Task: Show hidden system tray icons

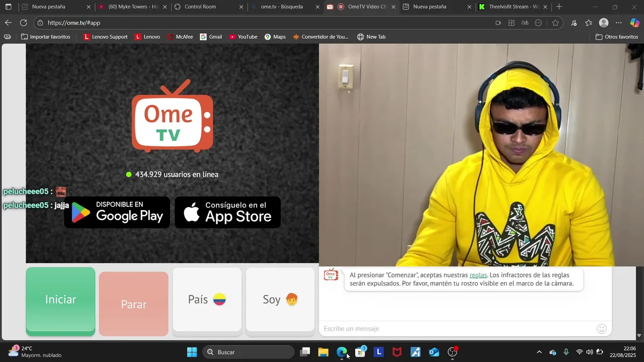Action: 539,352
